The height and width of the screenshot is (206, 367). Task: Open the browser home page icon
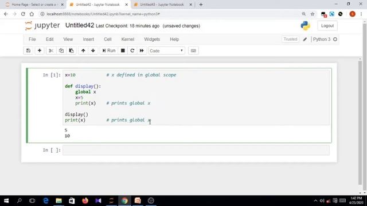pos(32,14)
